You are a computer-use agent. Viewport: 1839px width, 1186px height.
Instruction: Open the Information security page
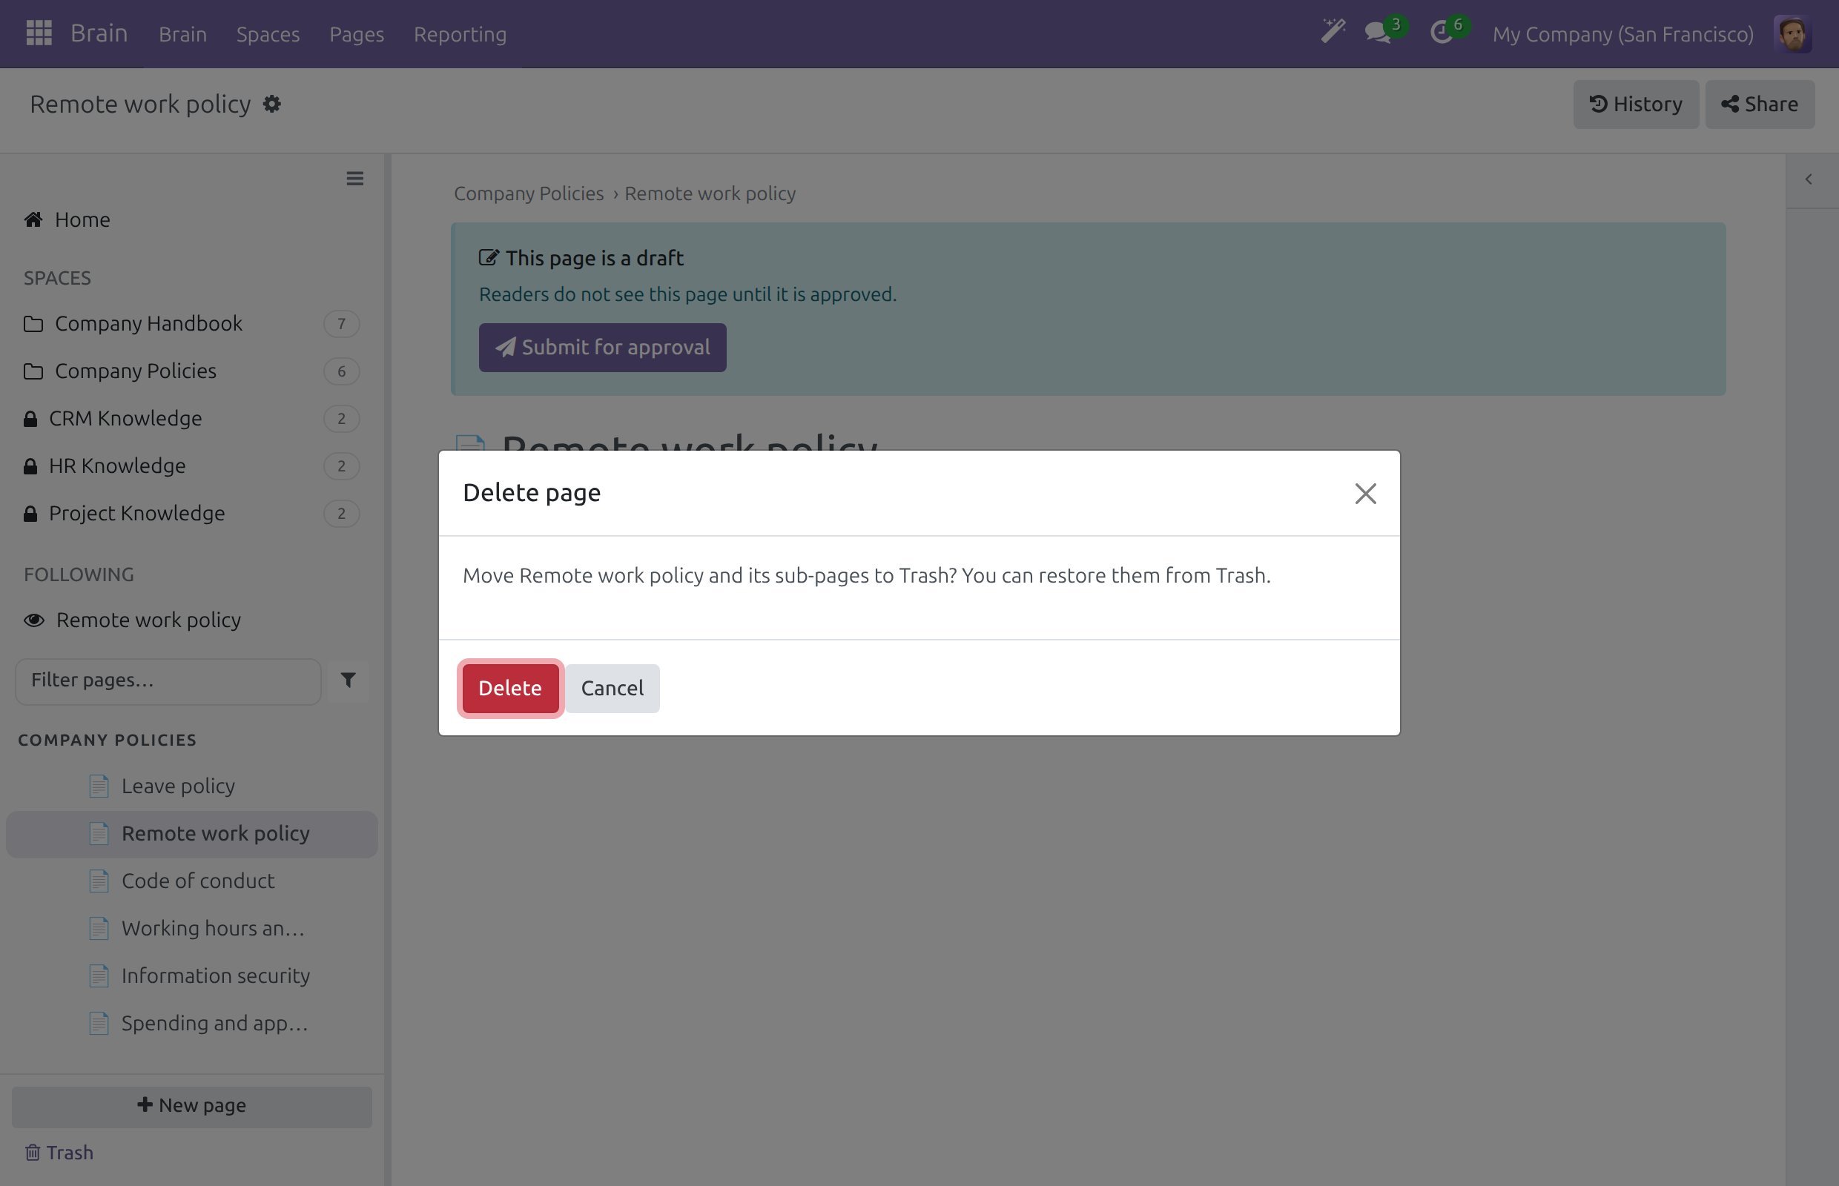pos(192,976)
